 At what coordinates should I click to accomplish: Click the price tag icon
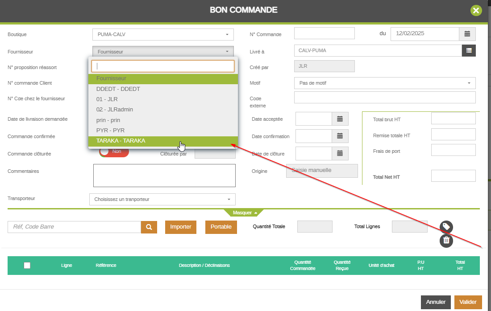[446, 227]
